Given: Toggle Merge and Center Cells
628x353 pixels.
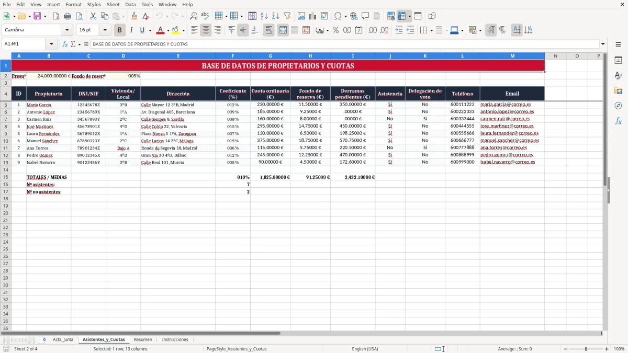Looking at the screenshot, I should (x=283, y=30).
